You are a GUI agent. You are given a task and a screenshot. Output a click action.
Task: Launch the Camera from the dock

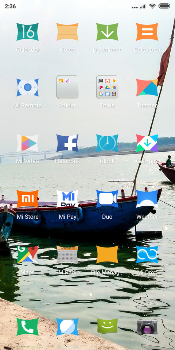coord(147,327)
